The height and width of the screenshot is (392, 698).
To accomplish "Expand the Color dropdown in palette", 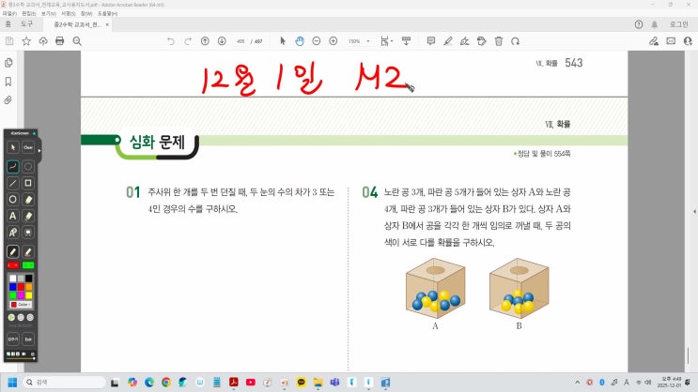I will coord(20,304).
